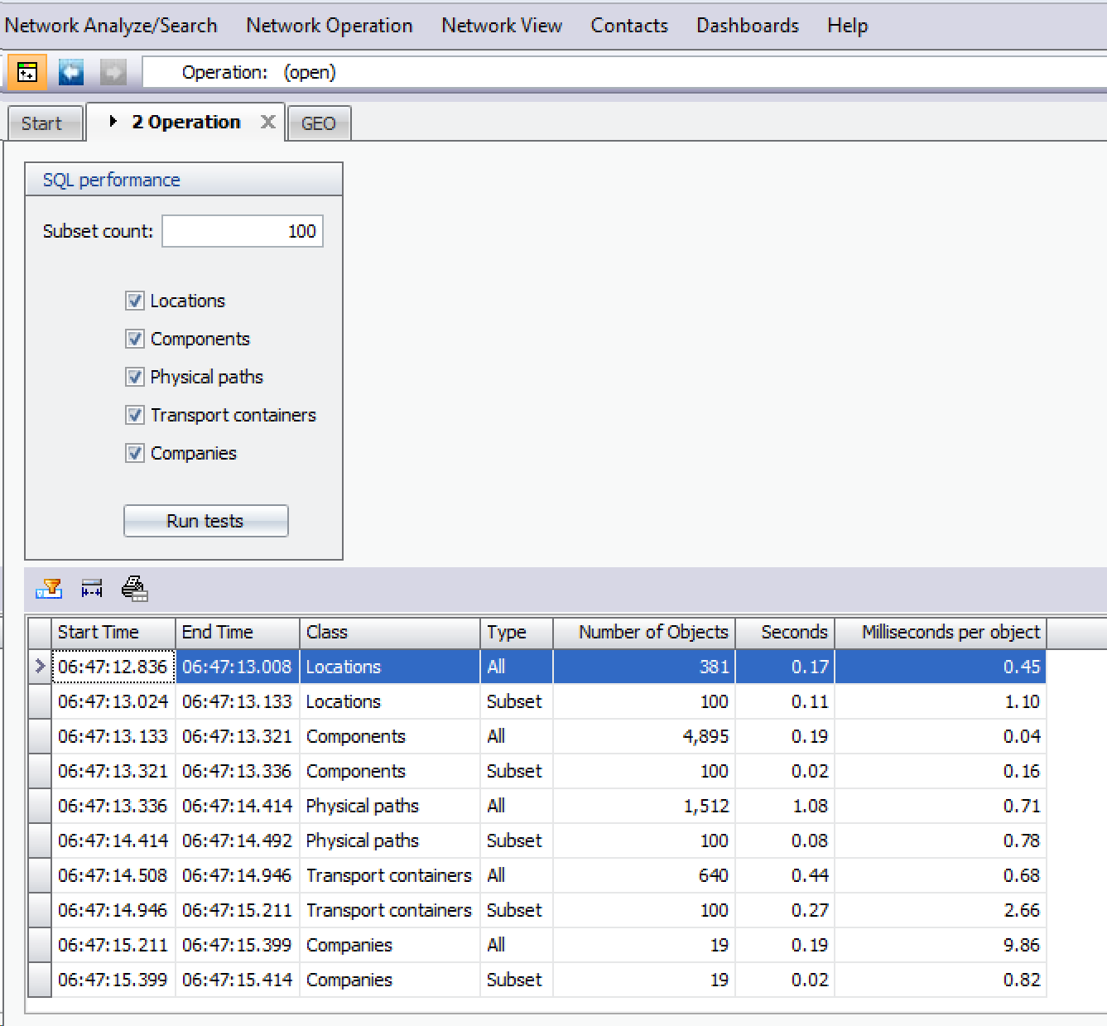The width and height of the screenshot is (1107, 1026).
Task: Select the seconds cell showing 0.27
Action: [785, 910]
